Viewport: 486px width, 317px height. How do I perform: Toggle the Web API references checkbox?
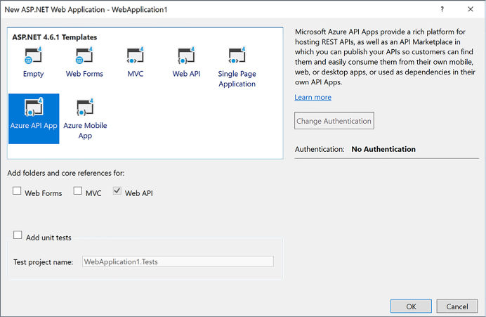coord(117,190)
